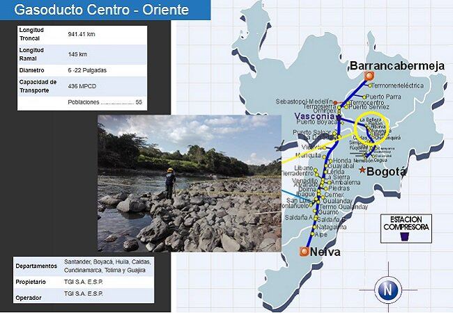Click the Sebastopol-Medellín red marker
The image size is (453, 313).
[335, 103]
